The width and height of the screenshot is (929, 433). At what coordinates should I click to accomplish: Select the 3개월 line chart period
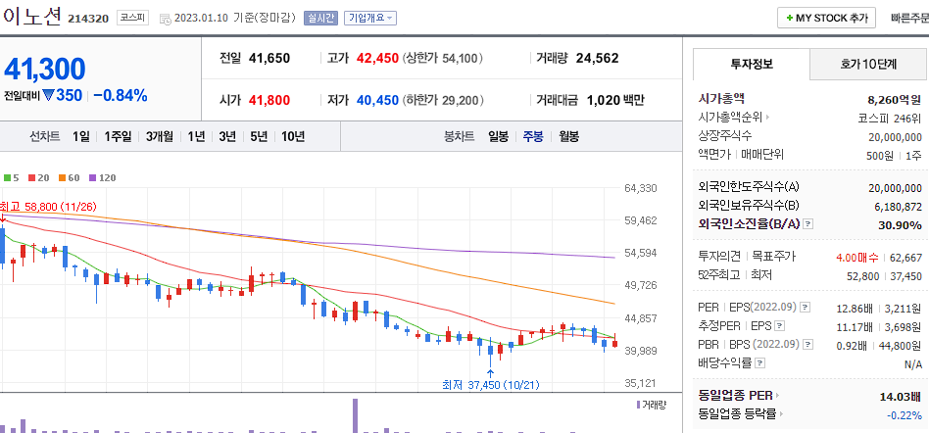point(160,137)
